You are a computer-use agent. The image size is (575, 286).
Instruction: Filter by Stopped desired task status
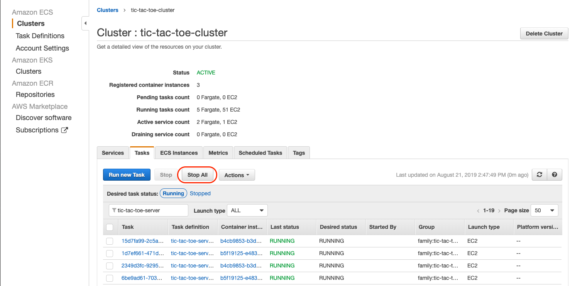coord(200,193)
